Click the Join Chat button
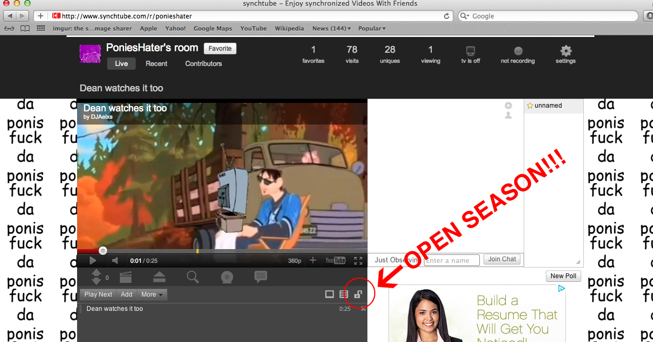Viewport: 653px width, 342px height. [502, 259]
